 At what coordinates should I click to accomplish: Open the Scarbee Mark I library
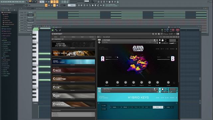[74, 96]
